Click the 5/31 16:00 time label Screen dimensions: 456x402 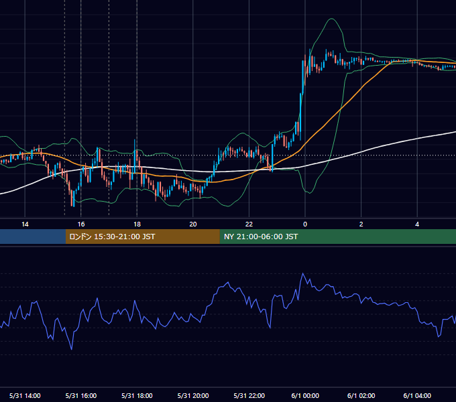pos(81,395)
